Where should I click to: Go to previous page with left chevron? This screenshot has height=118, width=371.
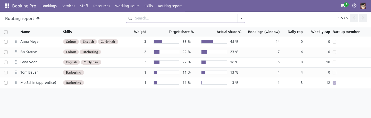pos(354,18)
